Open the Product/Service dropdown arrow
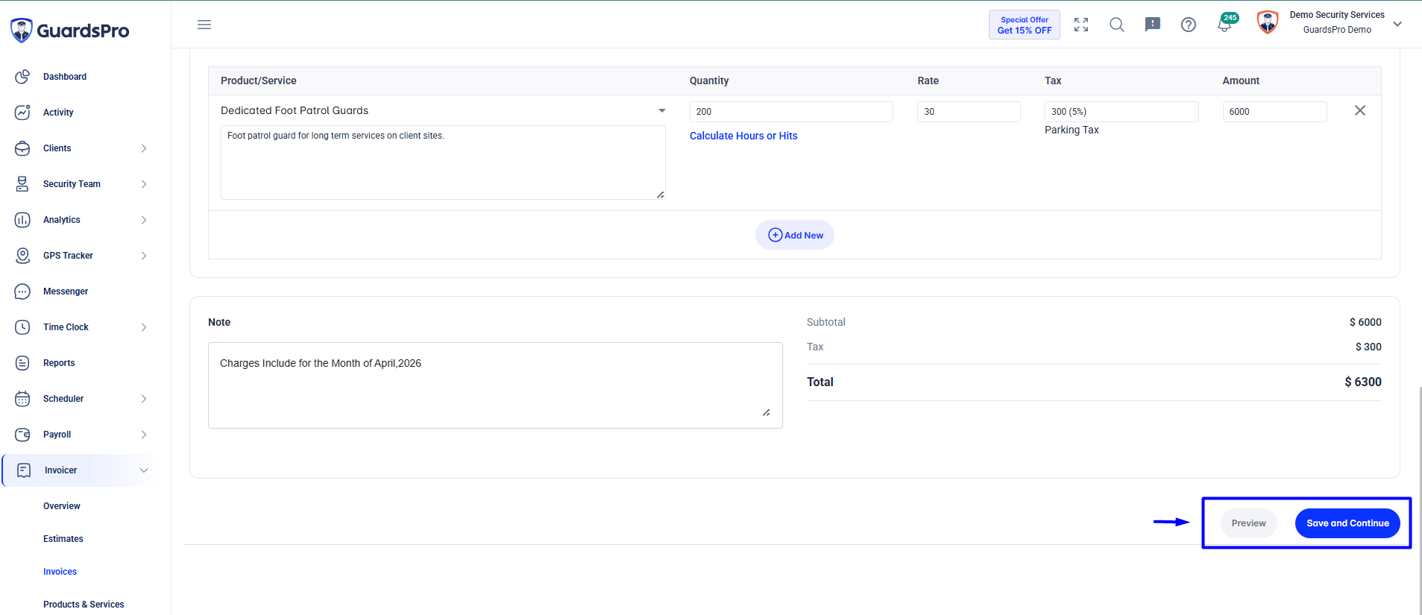Image resolution: width=1422 pixels, height=615 pixels. click(661, 110)
